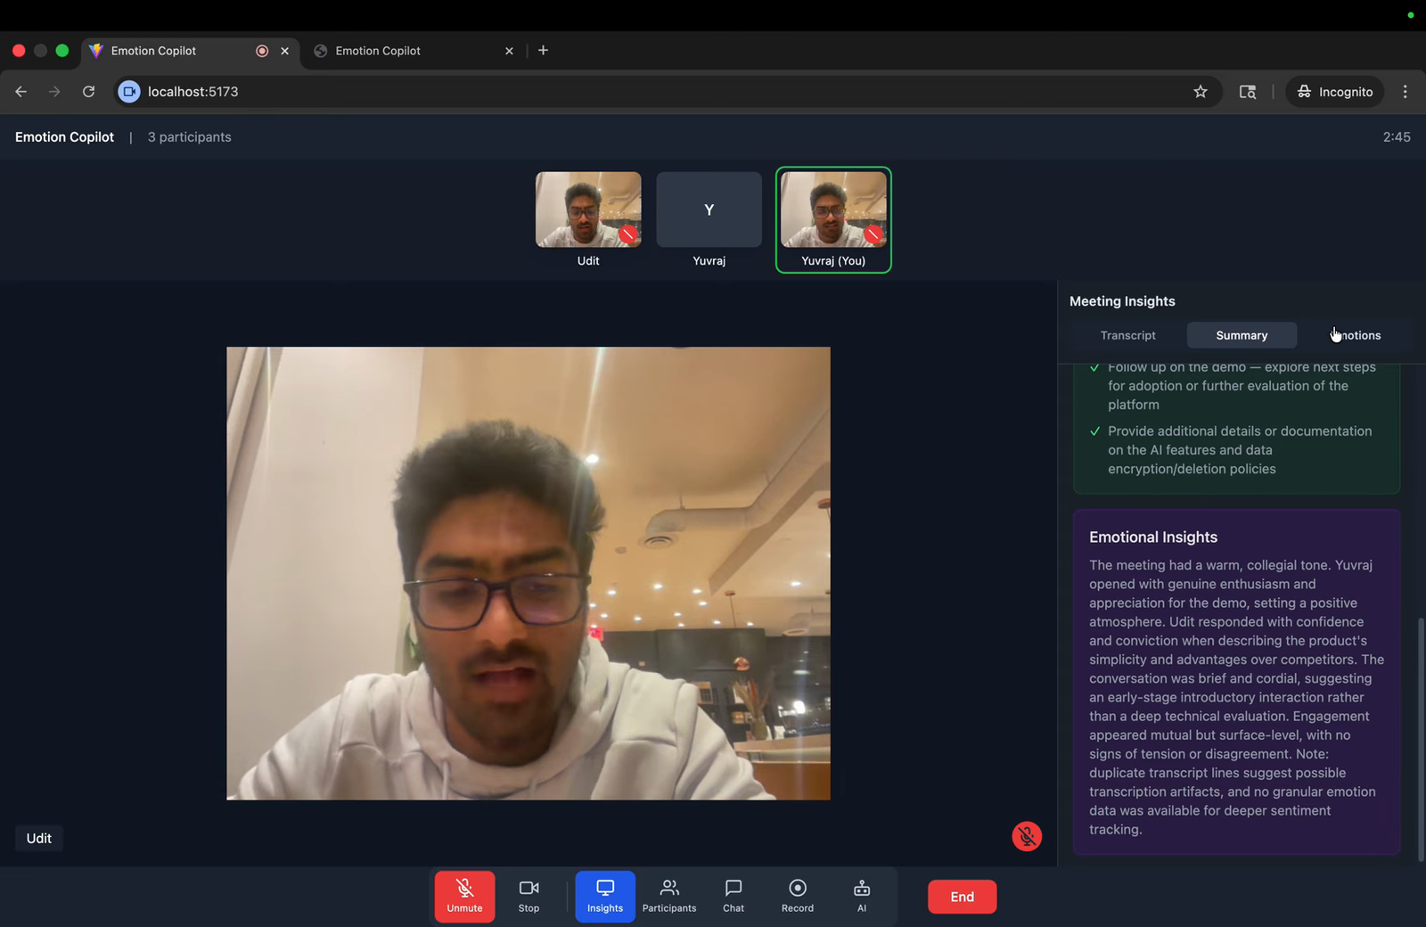1426x927 pixels.
Task: Click the 3 participants label
Action: pos(189,137)
